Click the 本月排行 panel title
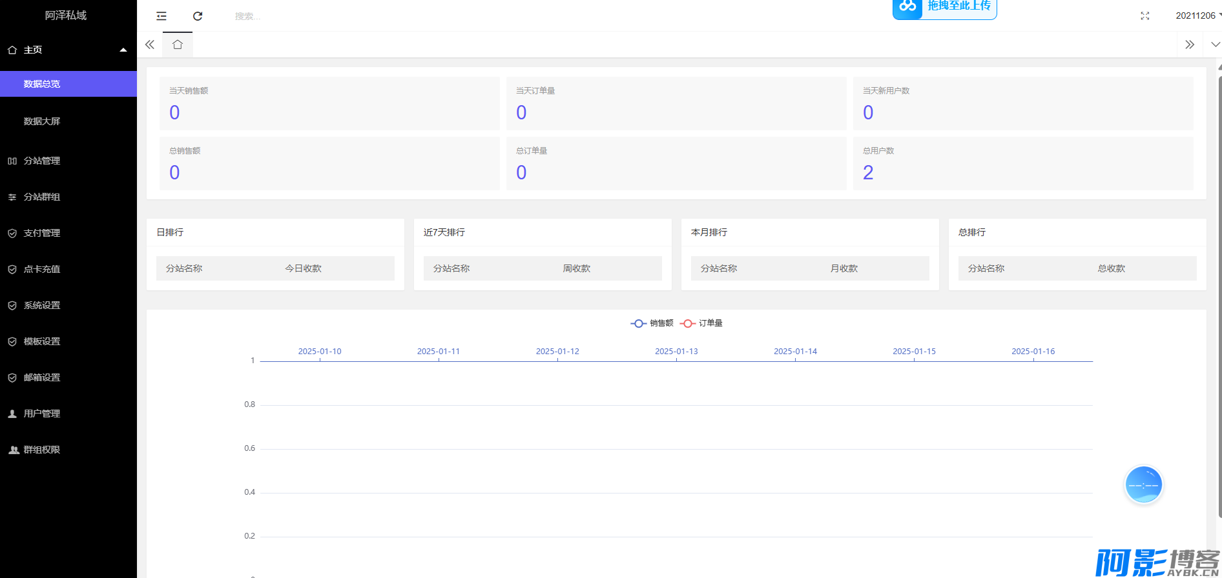The height and width of the screenshot is (578, 1222). pos(709,232)
